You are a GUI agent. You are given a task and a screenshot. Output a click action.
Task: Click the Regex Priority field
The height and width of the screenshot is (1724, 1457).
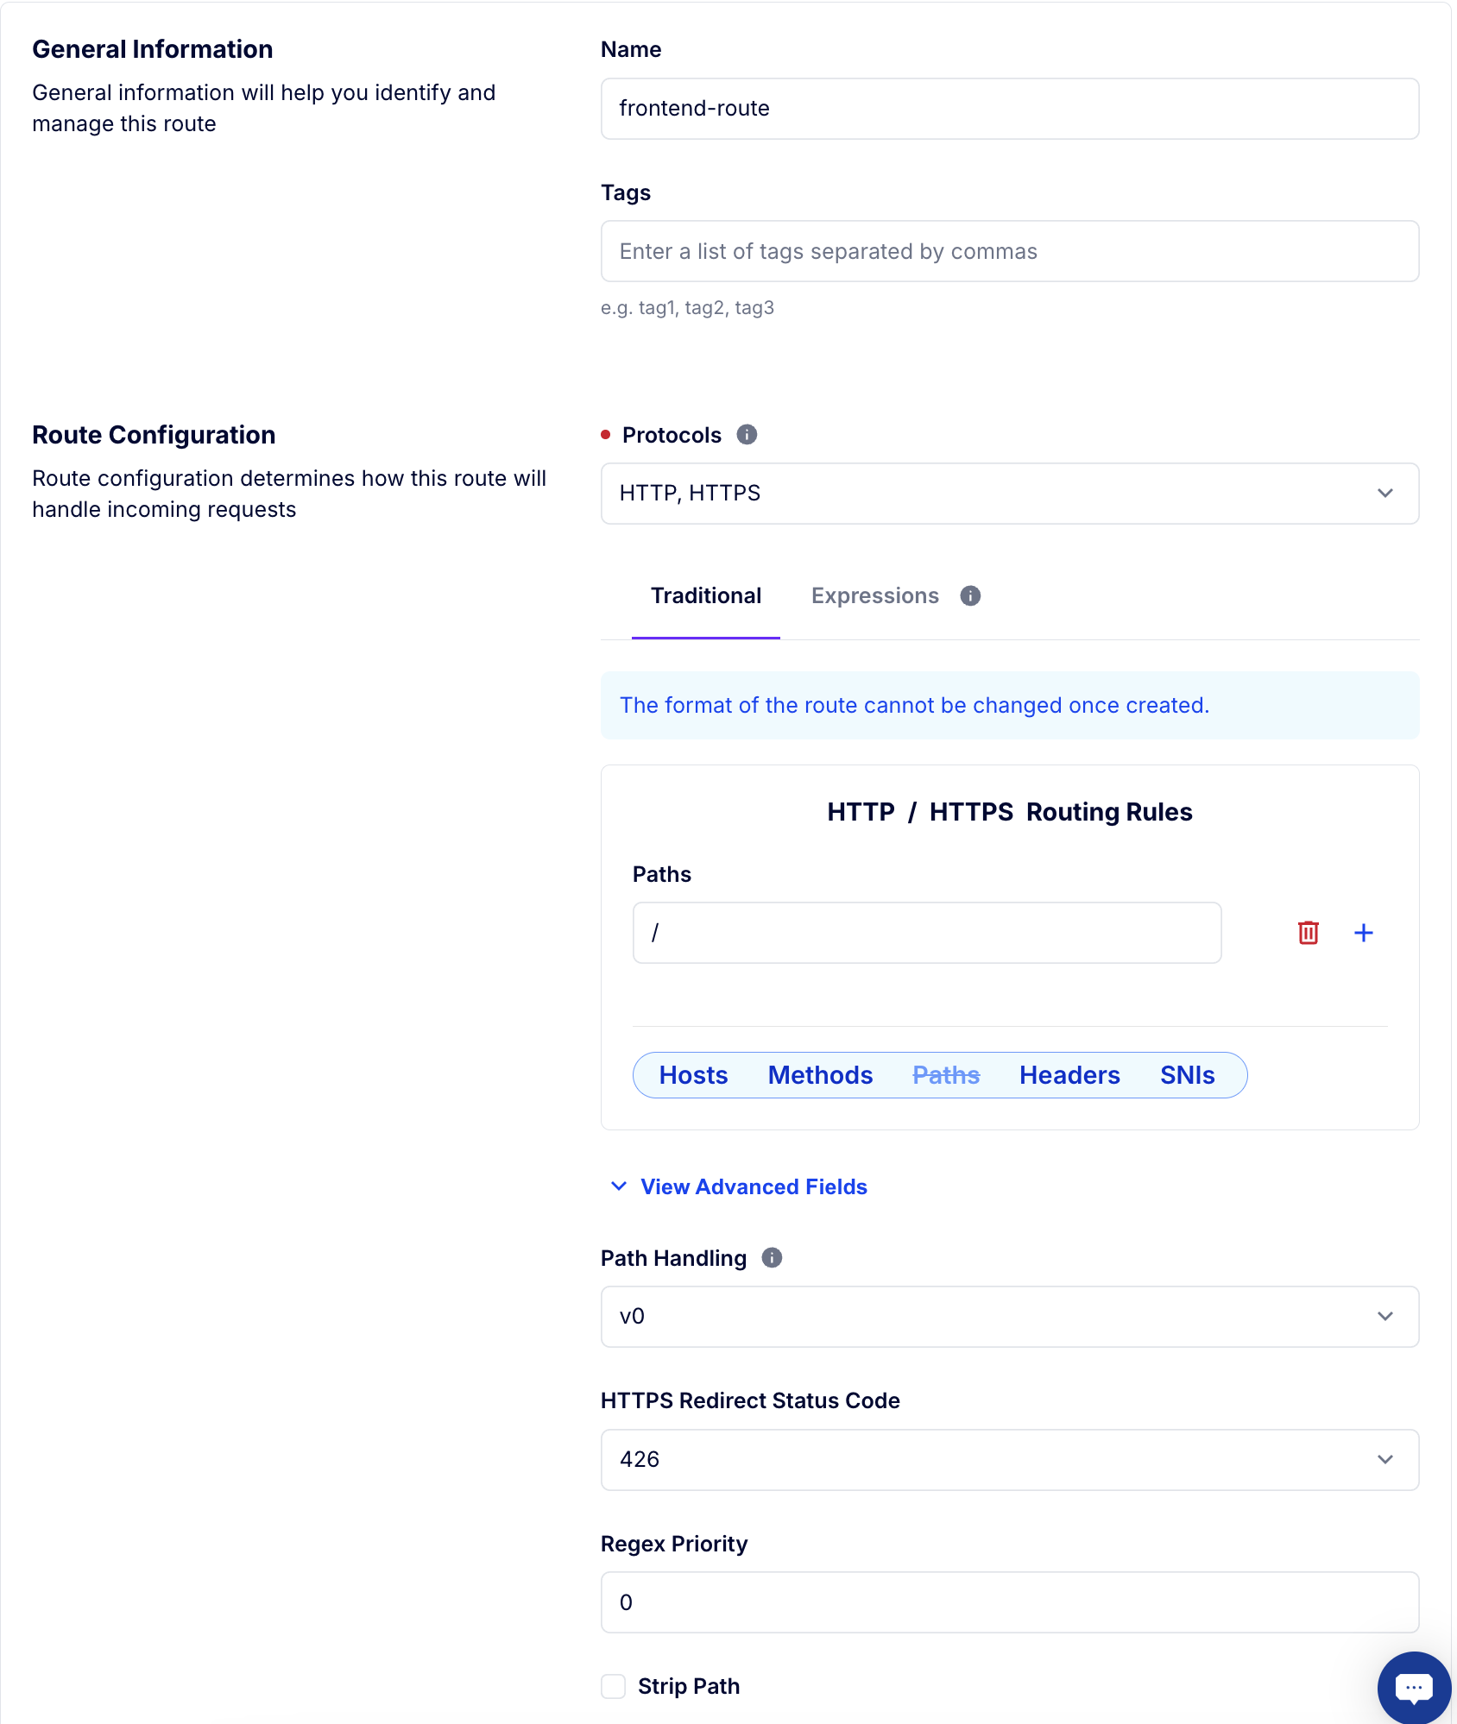1009,1602
